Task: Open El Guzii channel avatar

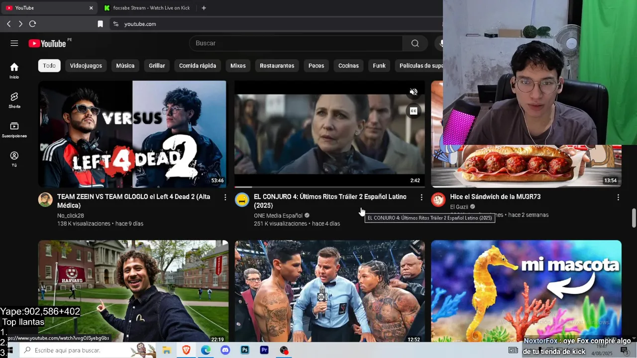Action: (x=438, y=200)
